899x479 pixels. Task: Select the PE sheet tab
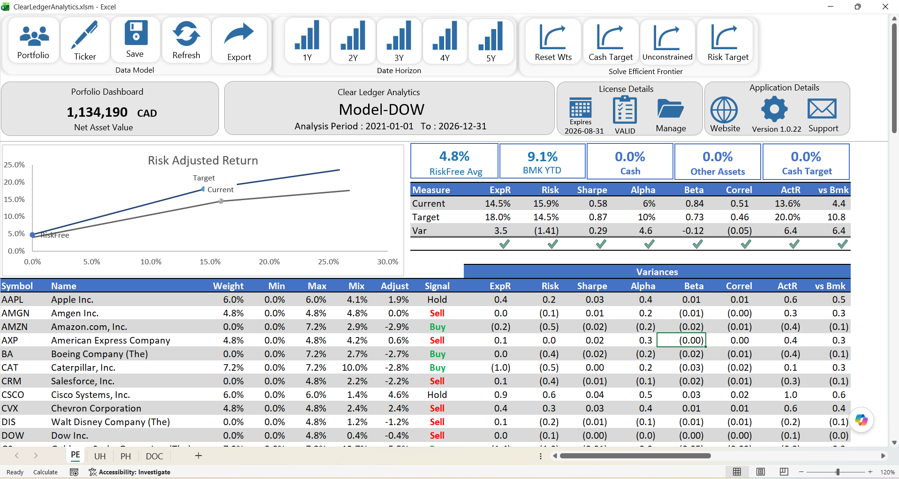(76, 455)
